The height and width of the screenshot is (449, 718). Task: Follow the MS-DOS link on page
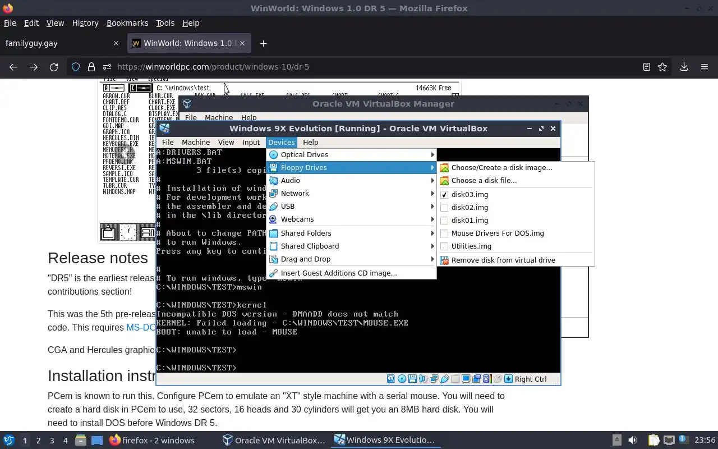coord(141,327)
